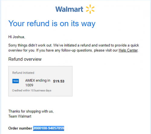This screenshot has height=134, width=151.
Task: Click the "AMEX ending in 1009" text
Action: click(38, 83)
